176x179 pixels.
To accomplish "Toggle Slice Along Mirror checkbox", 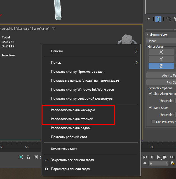I will point(151,94).
